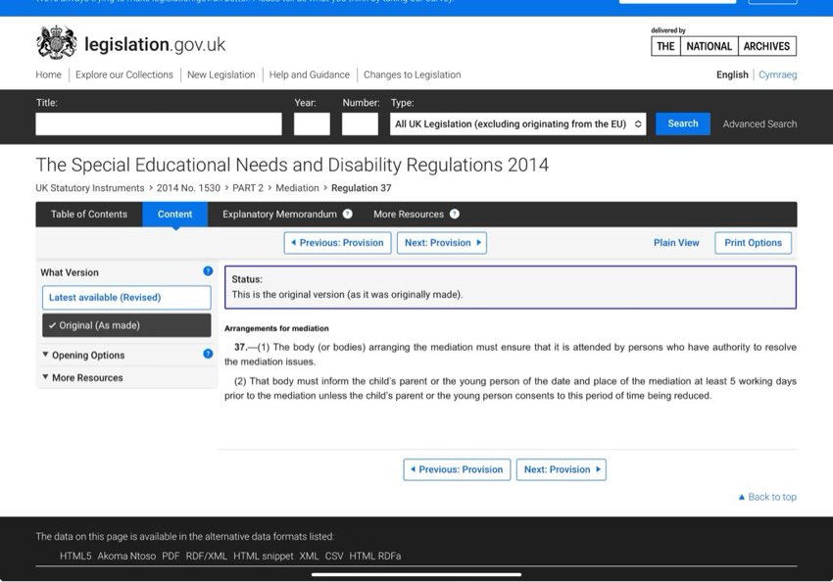Open the XML data format
The width and height of the screenshot is (833, 582).
pos(309,556)
